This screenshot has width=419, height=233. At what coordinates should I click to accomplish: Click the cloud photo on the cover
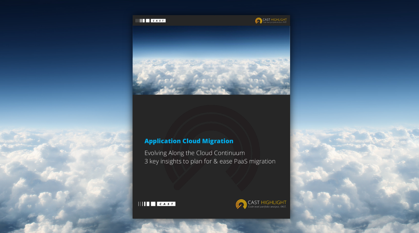pos(211,60)
